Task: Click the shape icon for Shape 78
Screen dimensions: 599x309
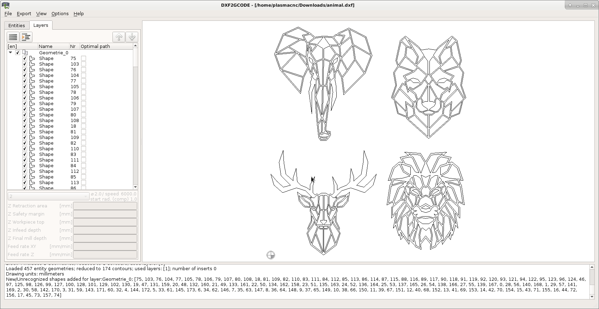Action: click(x=32, y=92)
